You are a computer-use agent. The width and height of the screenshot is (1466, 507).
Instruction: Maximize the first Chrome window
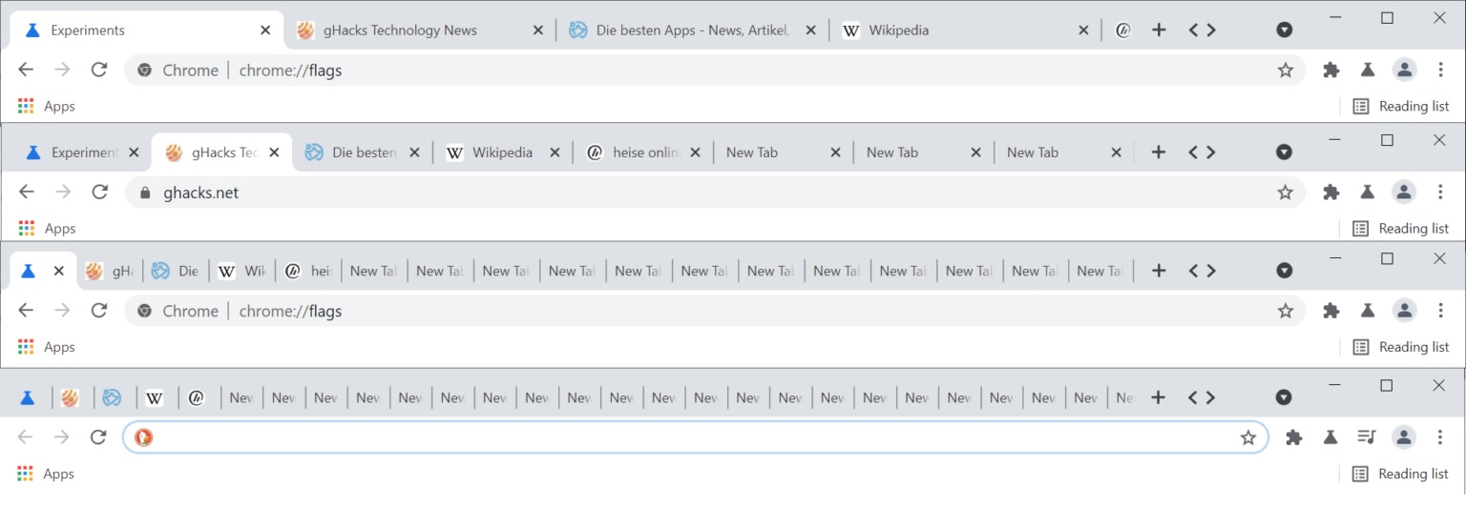tap(1387, 18)
